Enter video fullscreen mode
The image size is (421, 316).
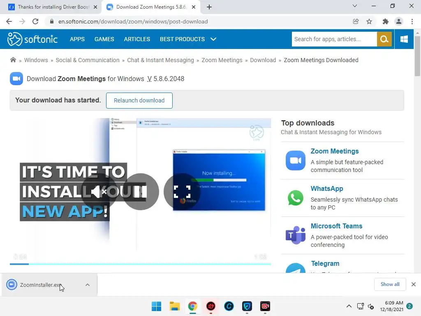182,192
